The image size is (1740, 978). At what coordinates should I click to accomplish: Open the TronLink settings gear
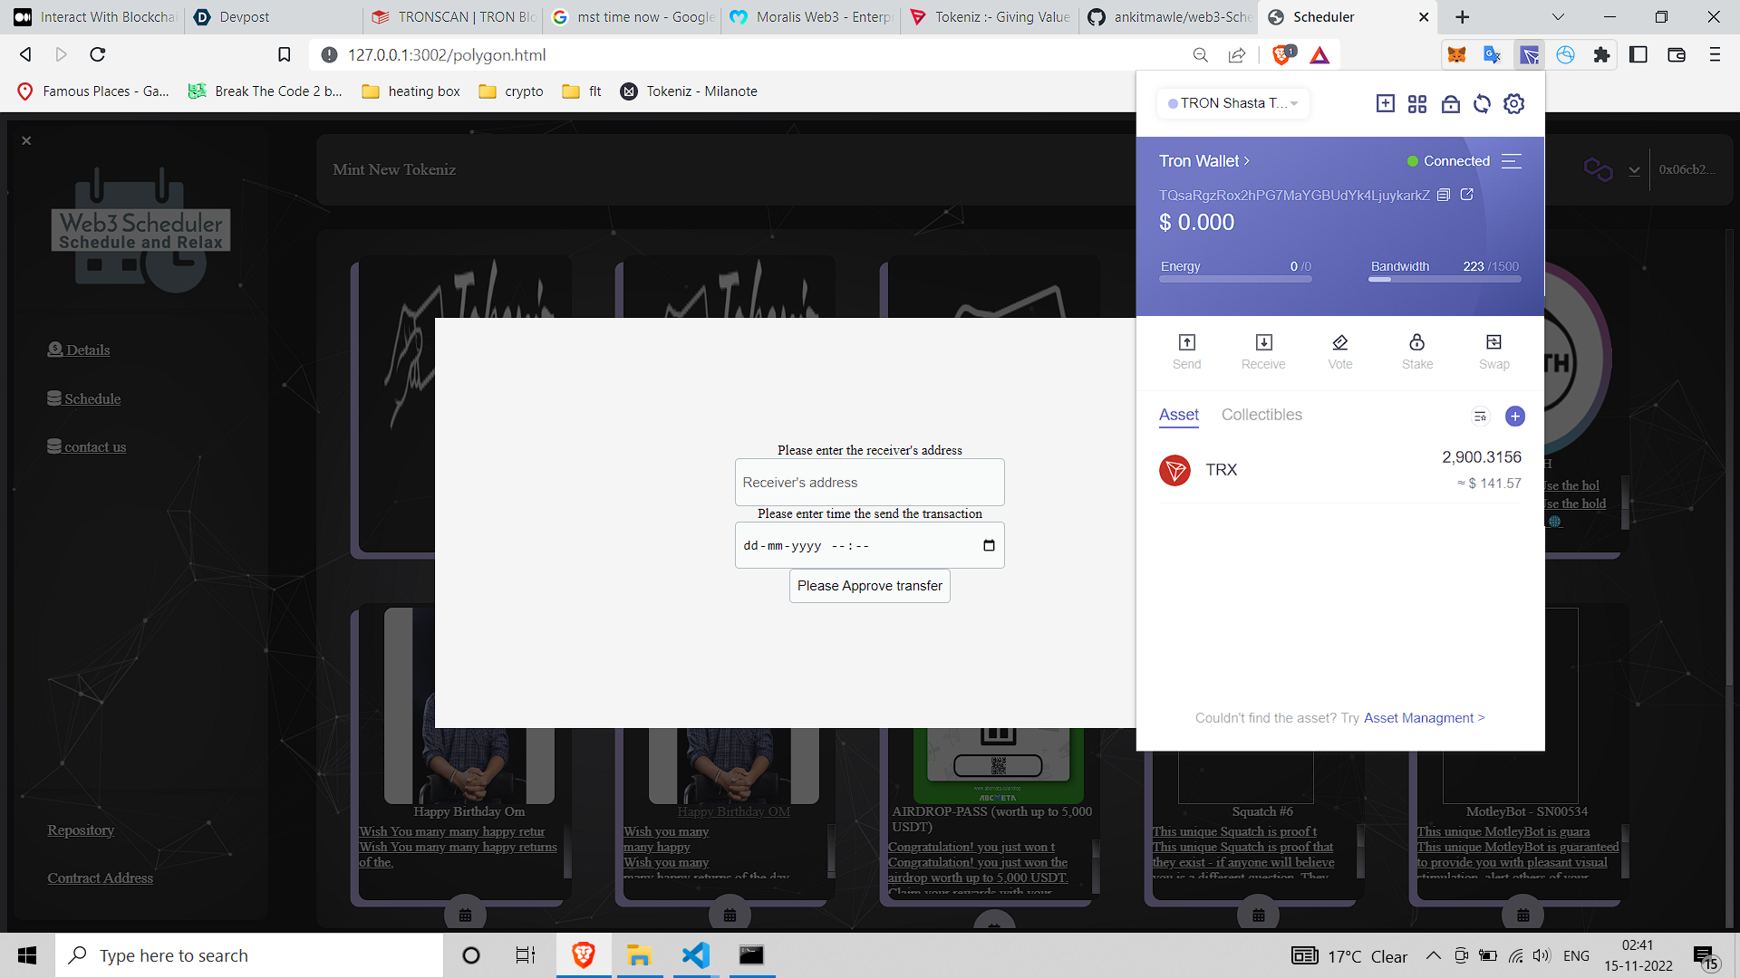coord(1513,104)
